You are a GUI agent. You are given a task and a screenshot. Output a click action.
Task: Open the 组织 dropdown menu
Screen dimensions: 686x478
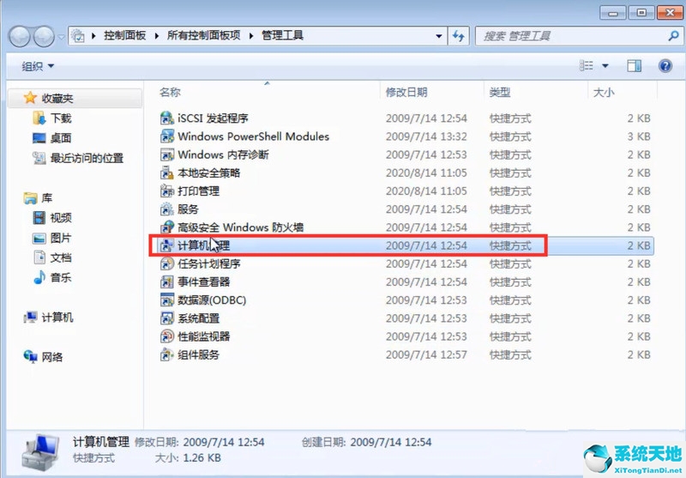pyautogui.click(x=38, y=66)
